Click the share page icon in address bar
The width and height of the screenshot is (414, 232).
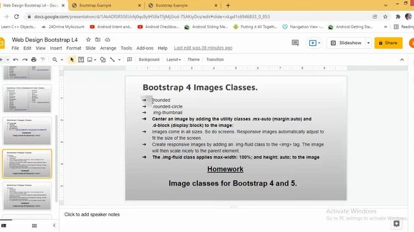[375, 17]
